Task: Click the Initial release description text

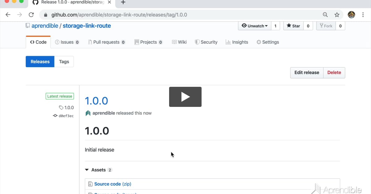Action: [x=100, y=150]
